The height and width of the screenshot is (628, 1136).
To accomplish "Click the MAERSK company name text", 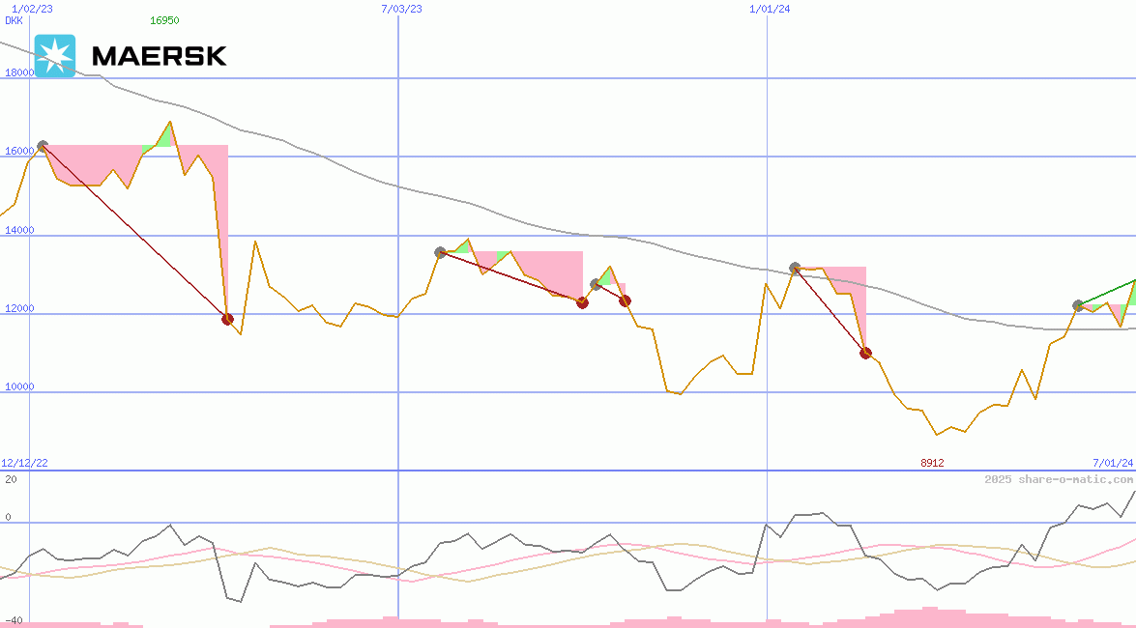I will 160,56.
